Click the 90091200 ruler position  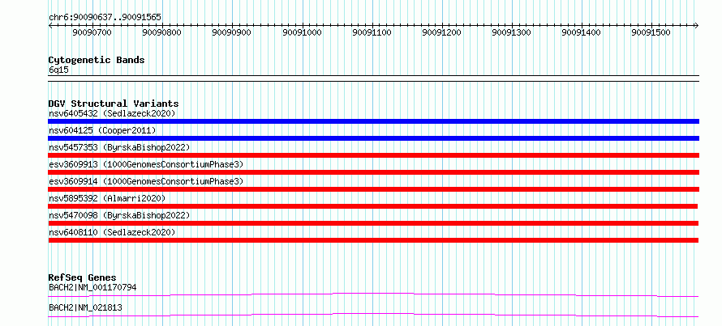tap(441, 32)
